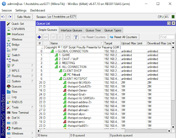Select the Simple Queues tab

click(48, 30)
